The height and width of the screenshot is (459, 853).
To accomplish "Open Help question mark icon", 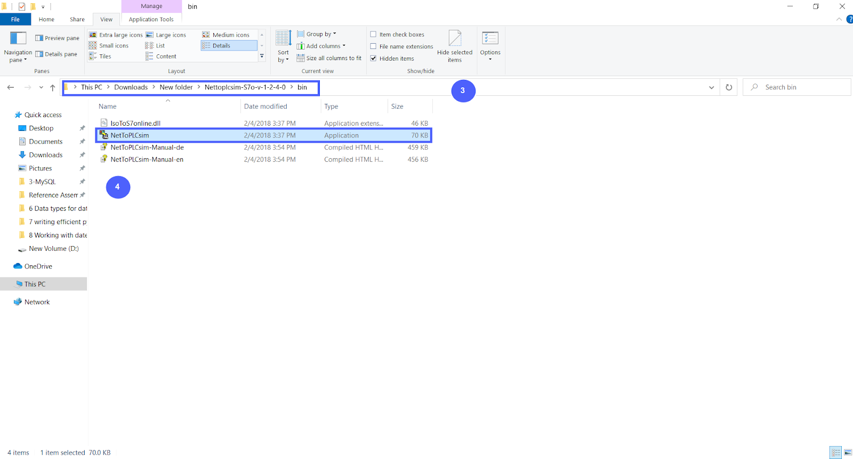I will (x=849, y=19).
